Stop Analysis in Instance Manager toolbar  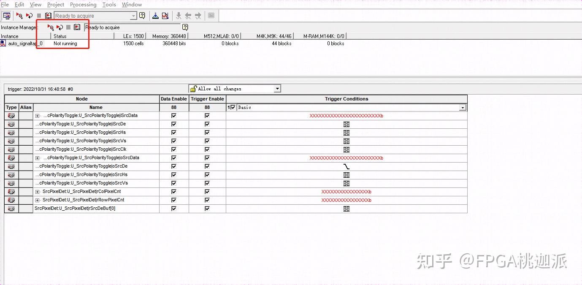click(68, 27)
